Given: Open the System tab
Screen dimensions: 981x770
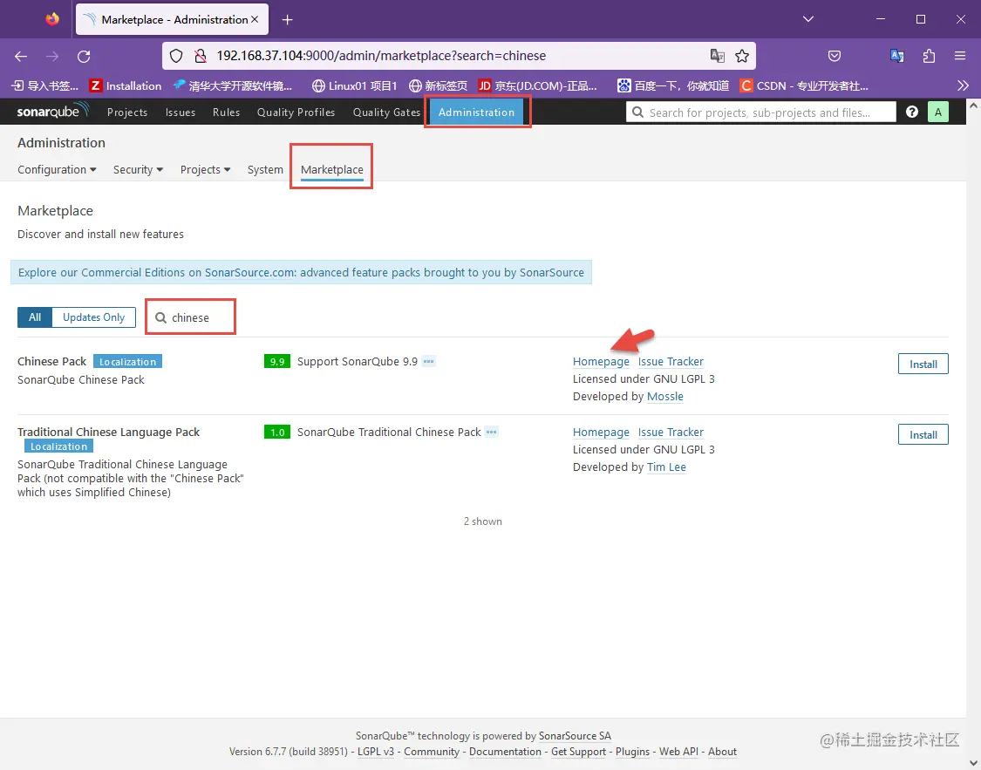Looking at the screenshot, I should pos(265,169).
